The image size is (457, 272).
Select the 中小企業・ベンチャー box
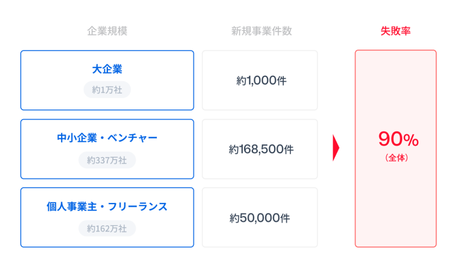tap(107, 149)
